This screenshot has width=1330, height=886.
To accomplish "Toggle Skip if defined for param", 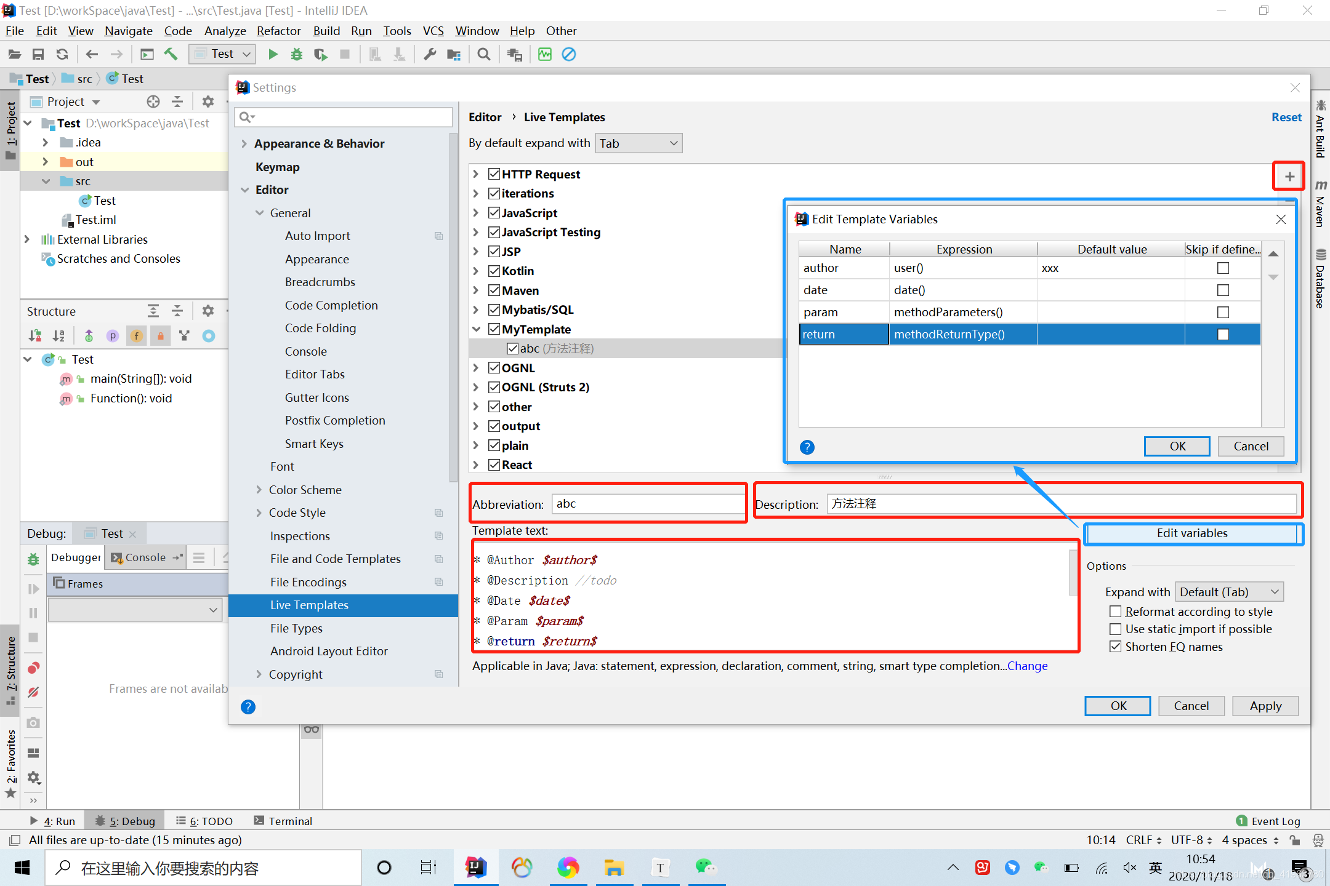I will (x=1223, y=313).
